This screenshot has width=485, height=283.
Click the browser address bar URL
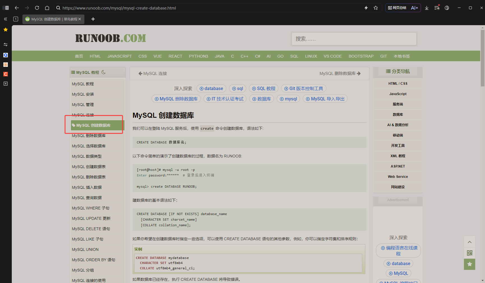[x=119, y=8]
